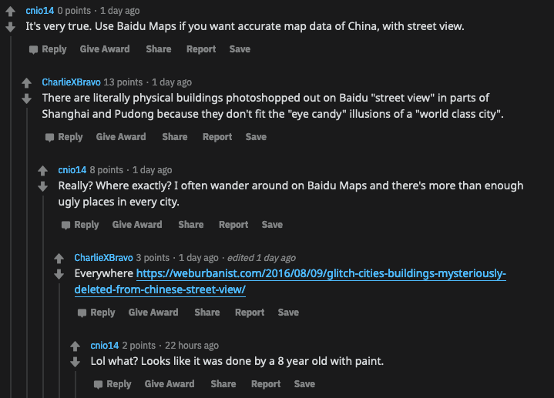
Task: Open the weburbanist.com glitch-cities link
Action: tap(290, 282)
